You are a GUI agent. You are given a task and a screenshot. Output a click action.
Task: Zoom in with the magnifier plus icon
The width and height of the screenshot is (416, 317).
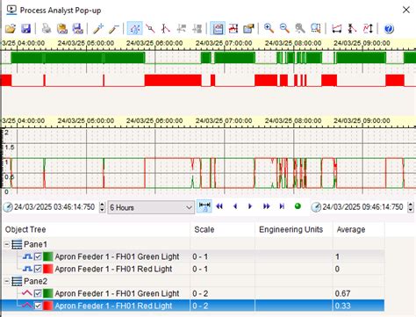[x=269, y=28]
